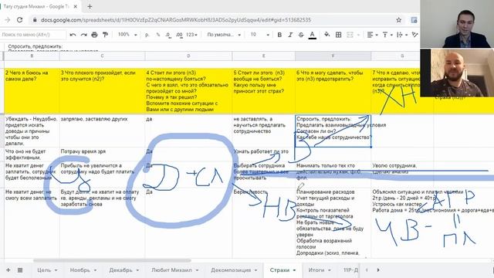
Task: Toggle strikethrough formatting
Action: point(301,35)
